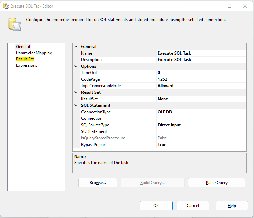Open the General page in left list
This screenshot has width=254, height=218.
[x=23, y=47]
